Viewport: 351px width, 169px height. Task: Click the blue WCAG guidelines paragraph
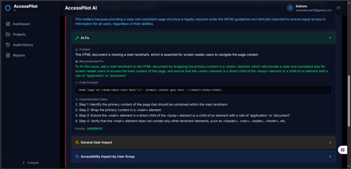pos(200,21)
